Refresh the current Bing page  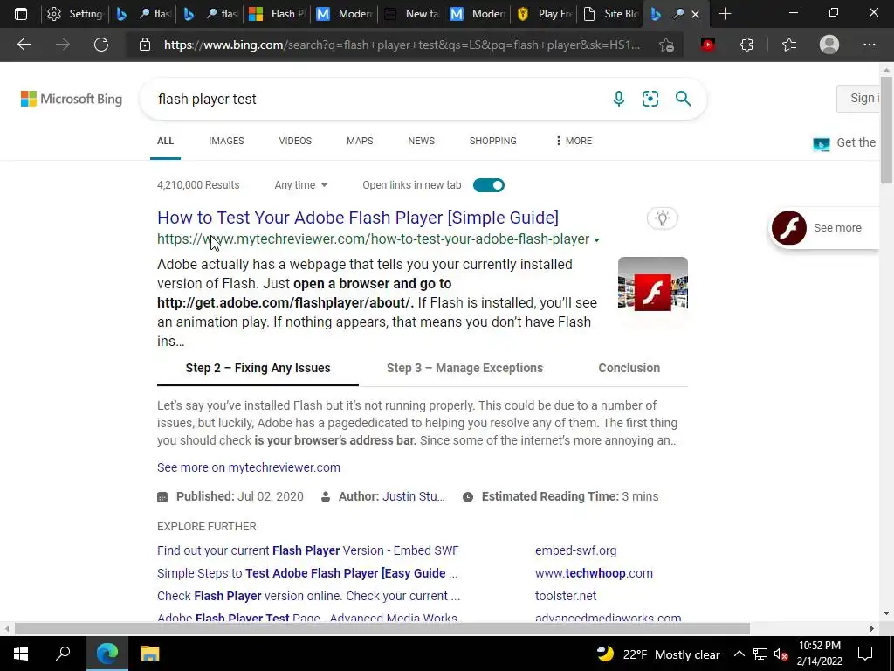[101, 45]
